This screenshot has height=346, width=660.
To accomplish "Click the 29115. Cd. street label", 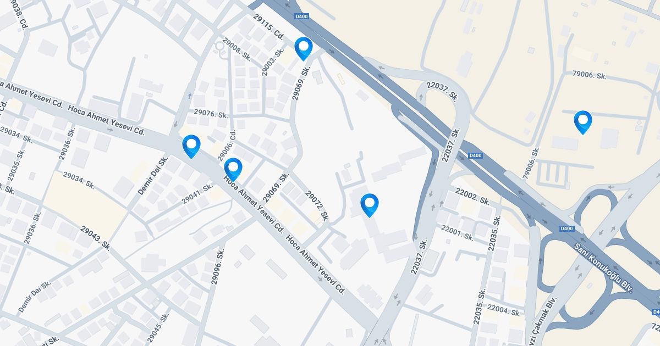I will [268, 27].
